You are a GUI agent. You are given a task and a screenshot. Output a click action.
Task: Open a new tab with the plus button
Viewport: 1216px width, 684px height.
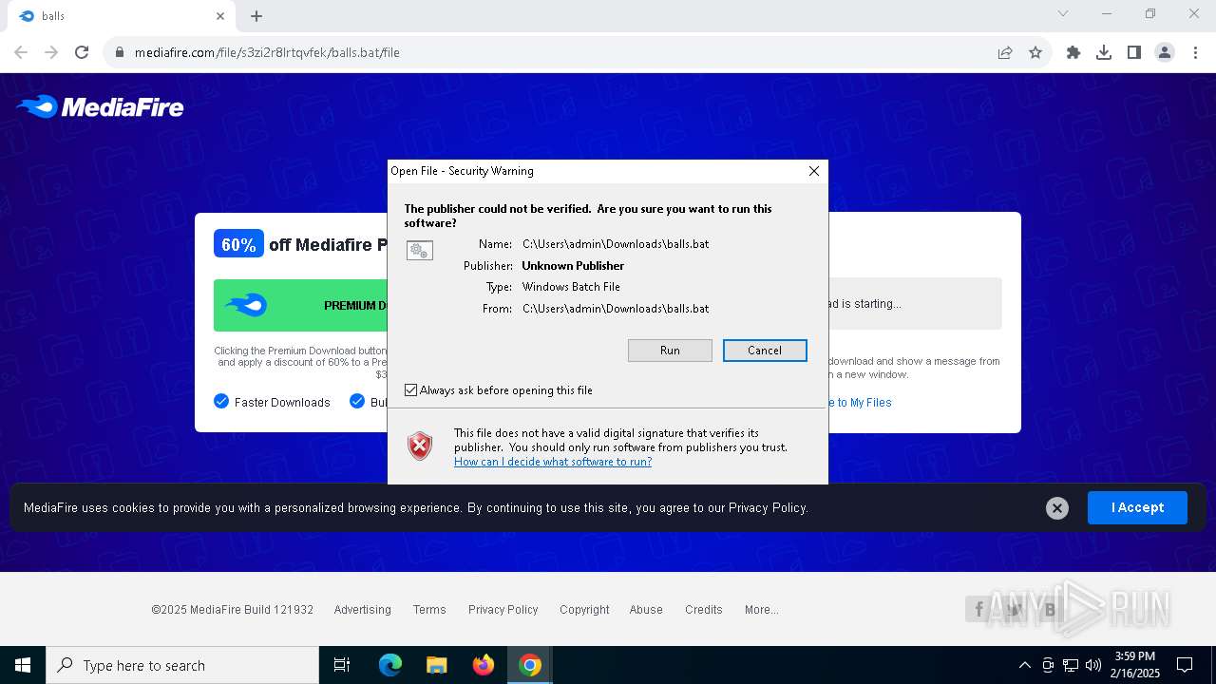coord(256,16)
